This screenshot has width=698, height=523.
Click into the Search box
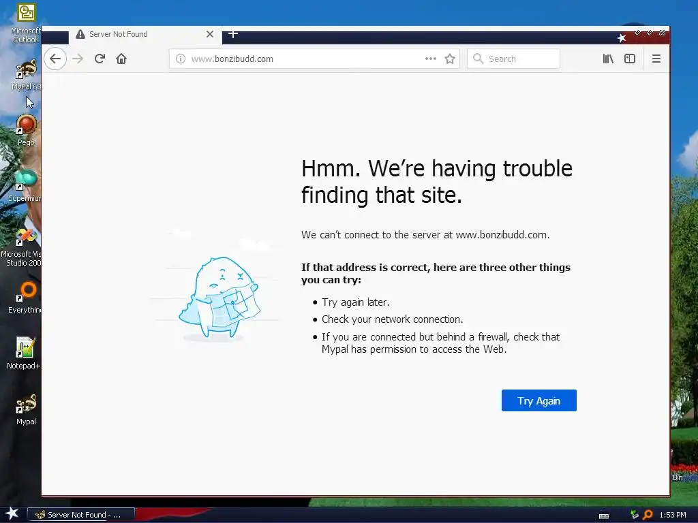(x=513, y=59)
